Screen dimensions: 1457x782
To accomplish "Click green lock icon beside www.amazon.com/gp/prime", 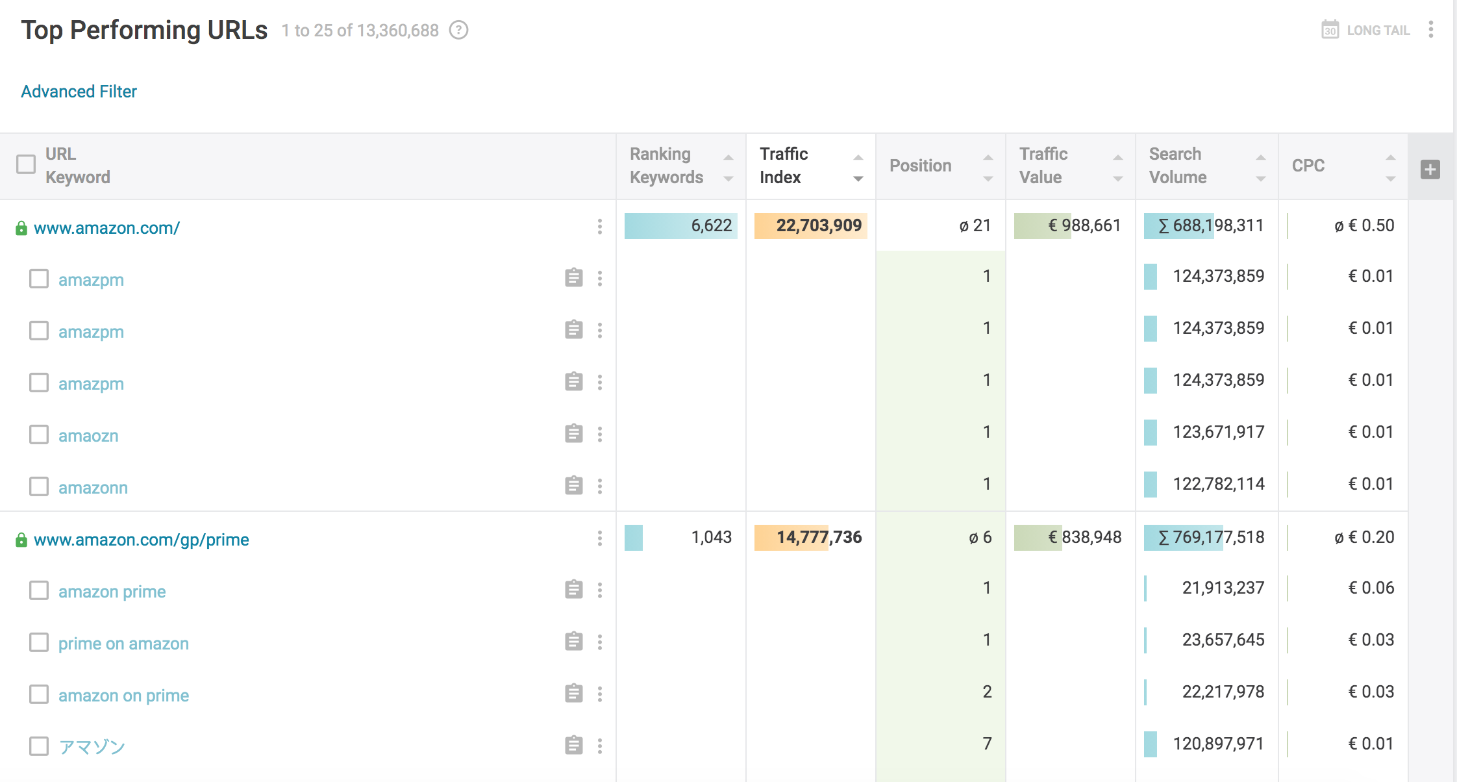I will click(21, 540).
